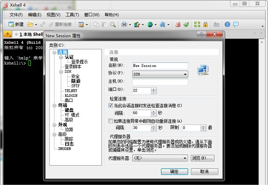Adjust the 限制 limit stepper
The width and height of the screenshot is (268, 192).
pos(203,128)
